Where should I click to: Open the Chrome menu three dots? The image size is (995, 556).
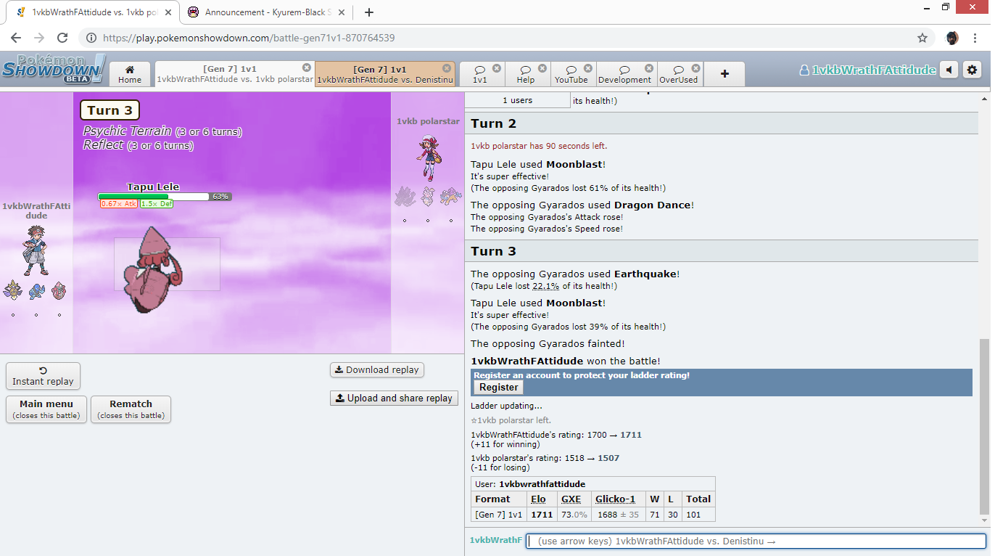976,38
